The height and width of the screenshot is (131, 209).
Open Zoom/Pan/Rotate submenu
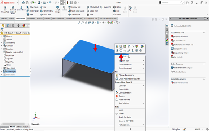[x=130, y=64]
